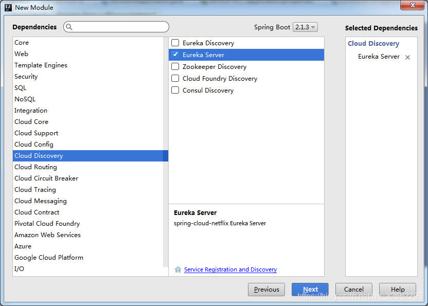Click the IntelliJ icon in title bar

tap(8, 7)
